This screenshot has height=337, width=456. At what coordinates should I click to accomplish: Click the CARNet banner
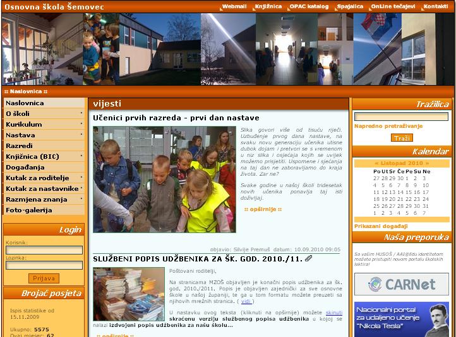point(402,284)
